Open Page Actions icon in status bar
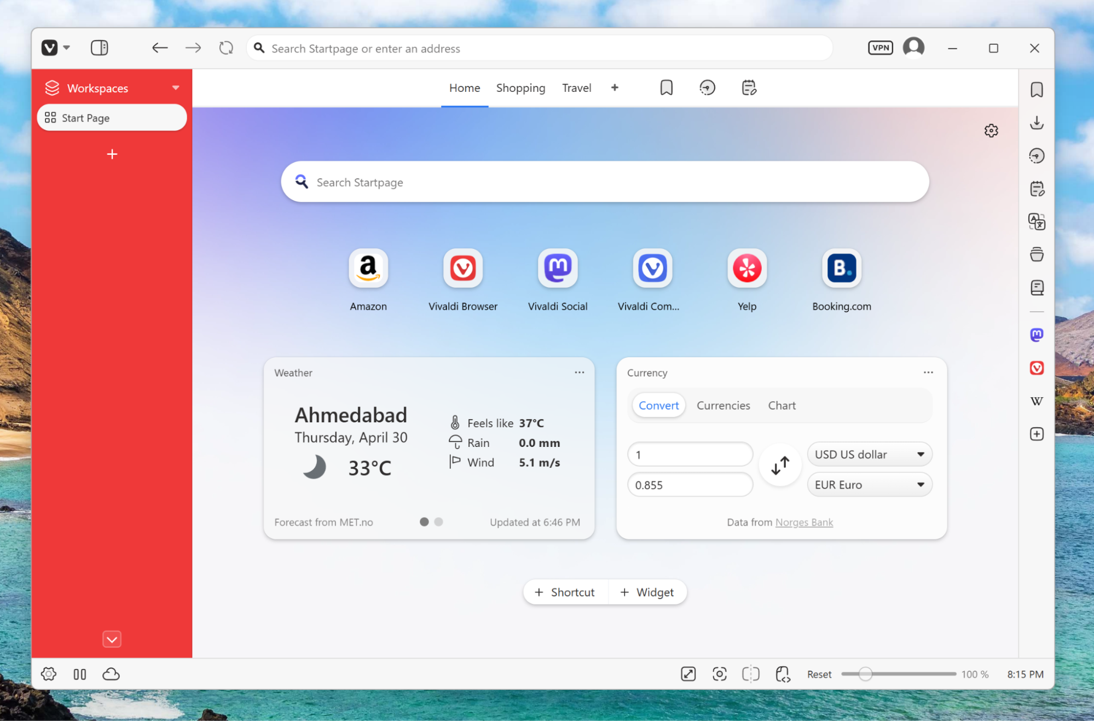The height and width of the screenshot is (721, 1094). point(783,674)
